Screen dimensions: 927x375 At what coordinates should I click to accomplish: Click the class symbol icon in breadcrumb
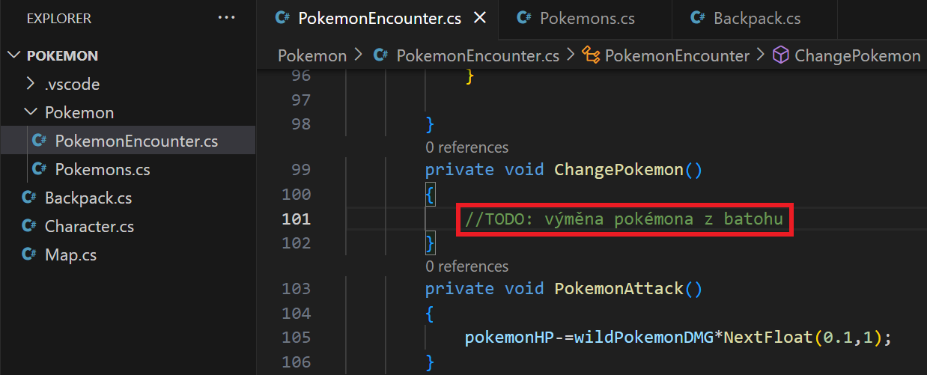click(592, 56)
